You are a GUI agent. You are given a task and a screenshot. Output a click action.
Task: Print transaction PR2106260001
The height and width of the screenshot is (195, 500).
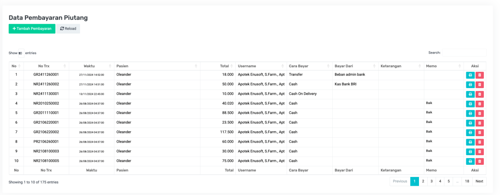[x=470, y=142]
